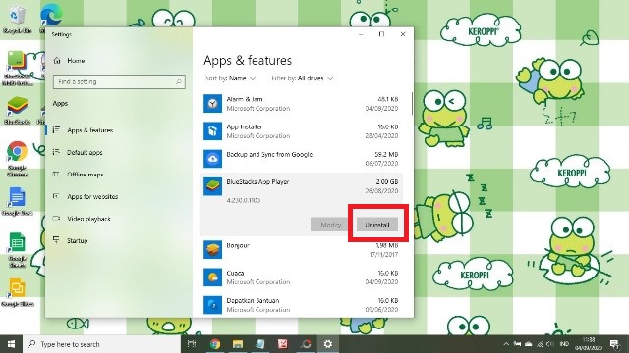The height and width of the screenshot is (353, 629).
Task: Click the taskbar clock and date
Action: click(x=589, y=344)
